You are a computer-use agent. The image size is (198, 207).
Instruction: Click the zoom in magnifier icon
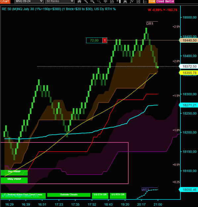pyautogui.click(x=92, y=1)
